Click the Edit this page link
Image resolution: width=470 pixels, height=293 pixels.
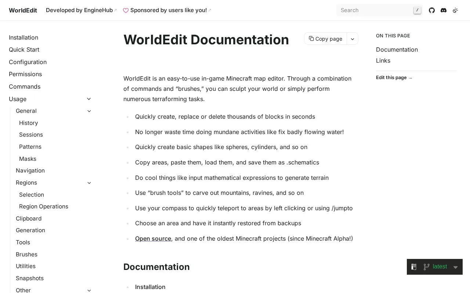pyautogui.click(x=394, y=78)
